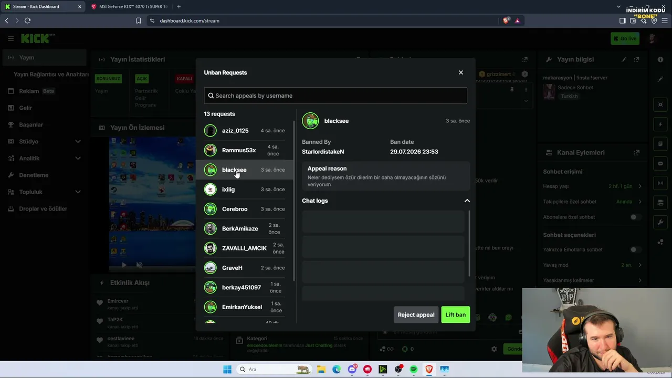Open Discord from taskbar
This screenshot has height=378, width=672.
[x=352, y=370]
